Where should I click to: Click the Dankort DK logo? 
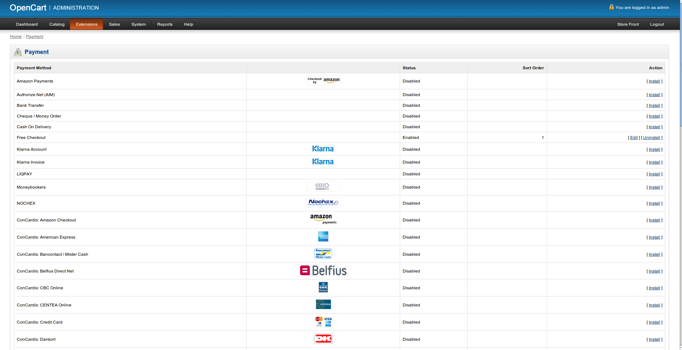tap(323, 339)
